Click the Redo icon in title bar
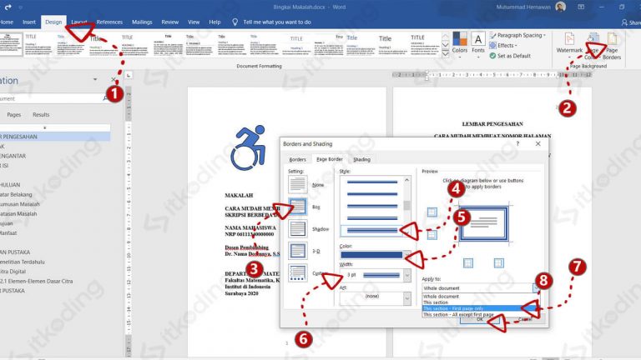Image resolution: width=641 pixels, height=360 pixels. (x=8, y=7)
